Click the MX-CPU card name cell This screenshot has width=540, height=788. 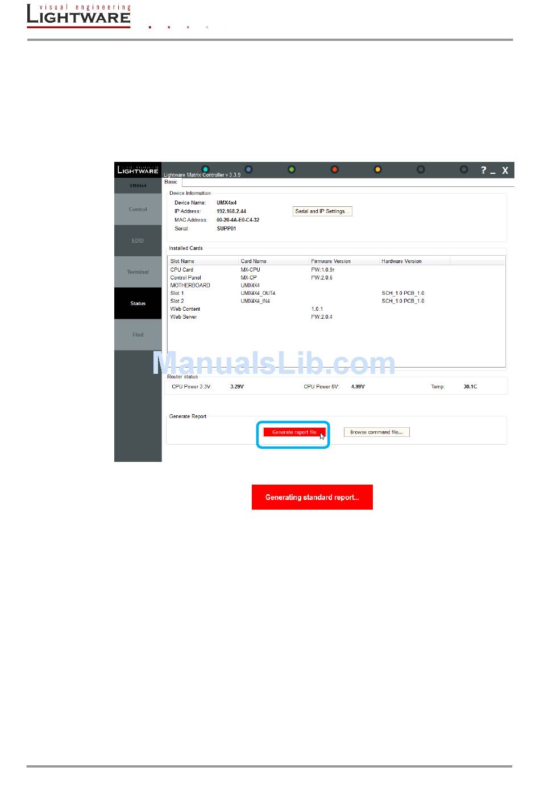point(250,270)
